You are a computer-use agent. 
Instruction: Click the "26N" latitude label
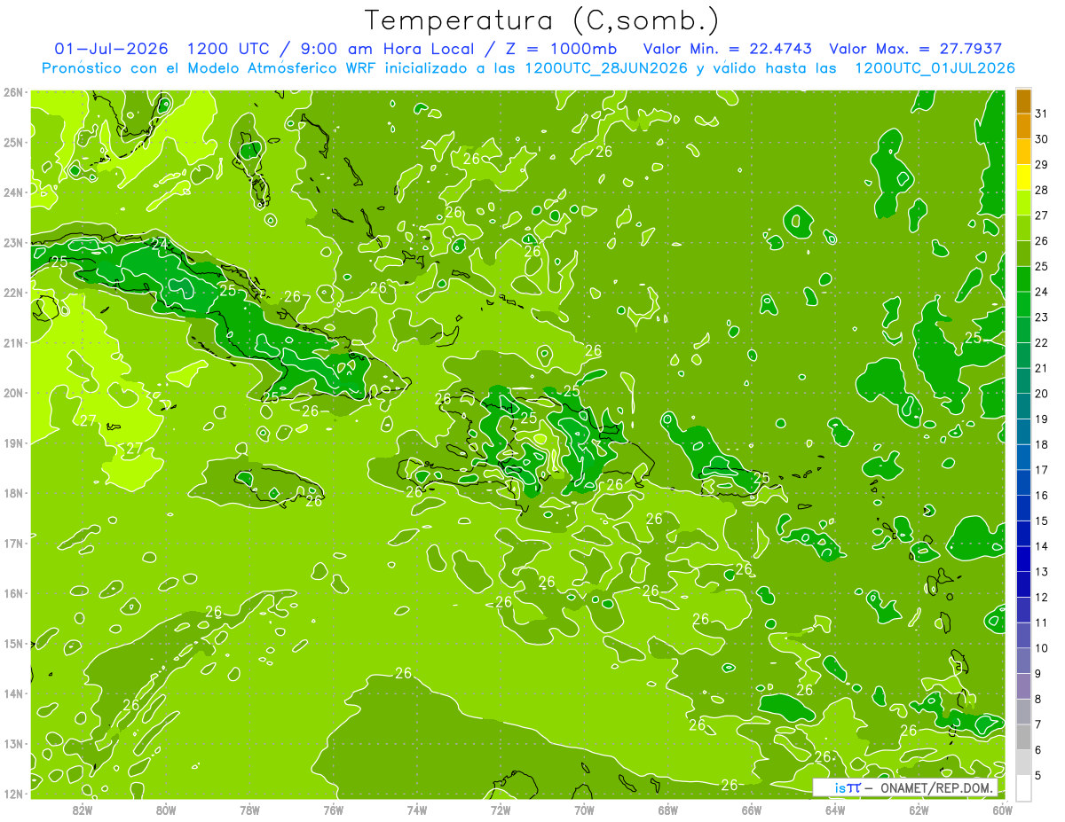[x=13, y=91]
